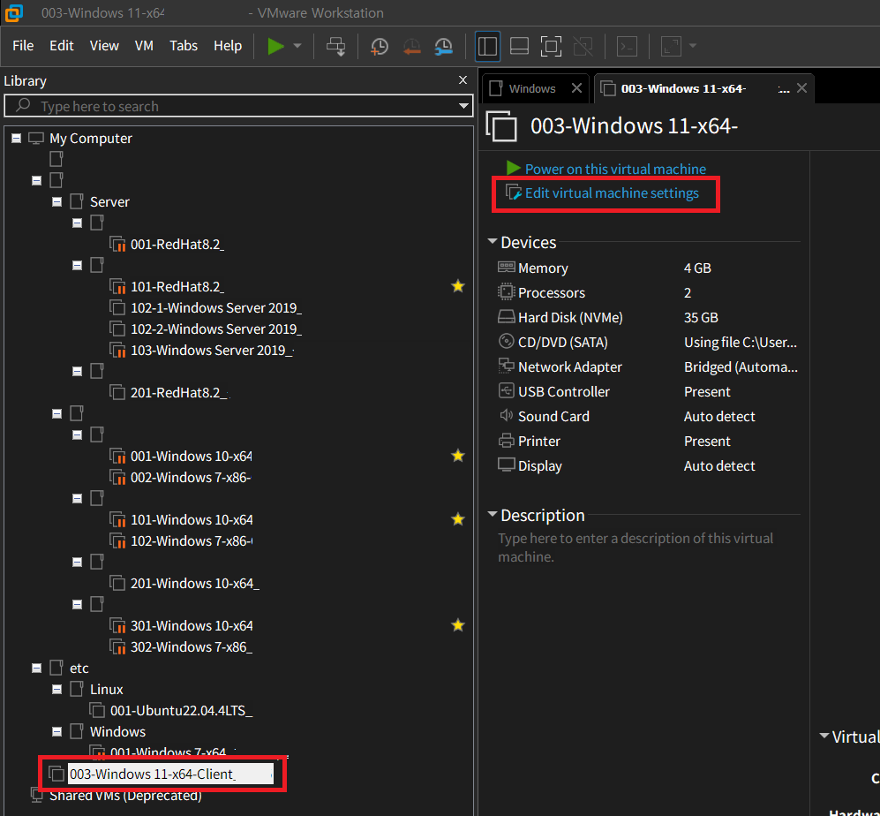The width and height of the screenshot is (880, 816).
Task: Open the Help menu
Action: [x=228, y=46]
